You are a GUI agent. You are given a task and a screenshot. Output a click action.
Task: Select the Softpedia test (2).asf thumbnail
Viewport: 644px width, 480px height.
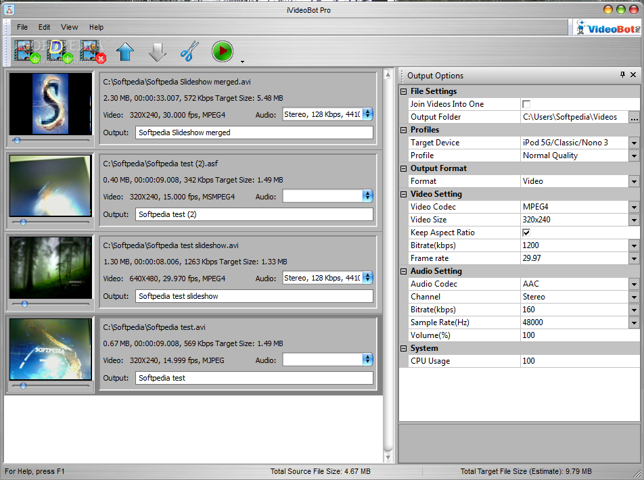pos(51,186)
